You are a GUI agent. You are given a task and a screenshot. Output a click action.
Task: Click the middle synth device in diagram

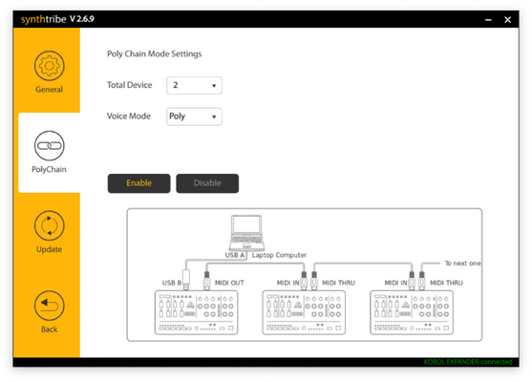pos(304,312)
